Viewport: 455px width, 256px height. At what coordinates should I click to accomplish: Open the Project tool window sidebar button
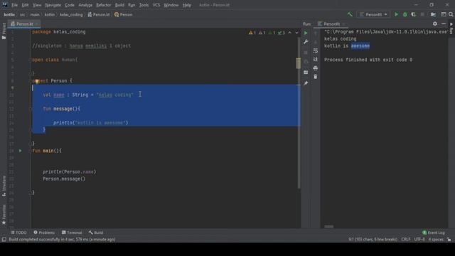pos(4,31)
